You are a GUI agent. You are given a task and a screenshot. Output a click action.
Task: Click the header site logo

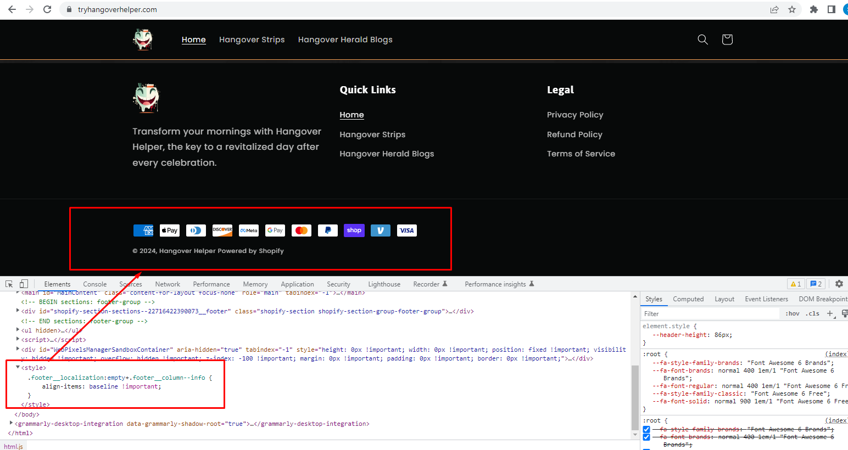coord(143,40)
